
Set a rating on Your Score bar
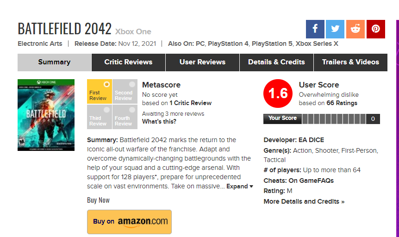coord(334,119)
